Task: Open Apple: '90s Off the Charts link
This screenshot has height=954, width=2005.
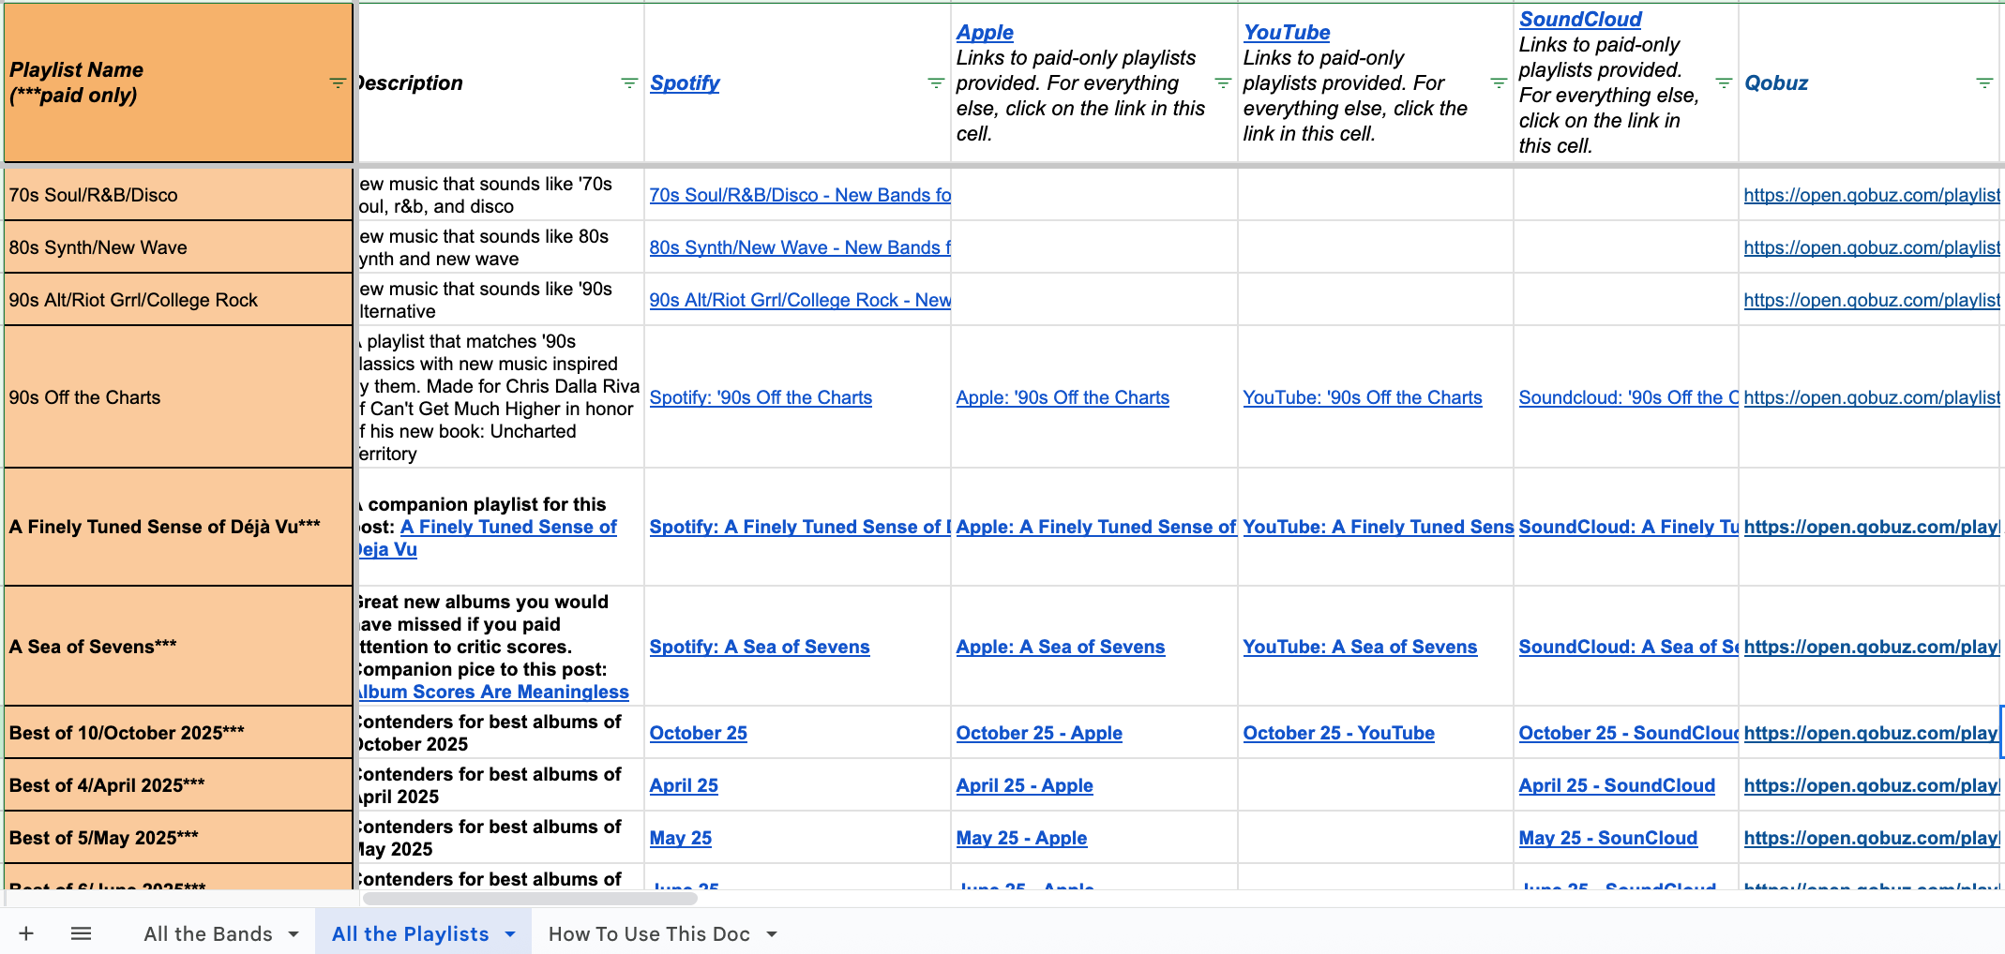Action: click(x=1063, y=397)
